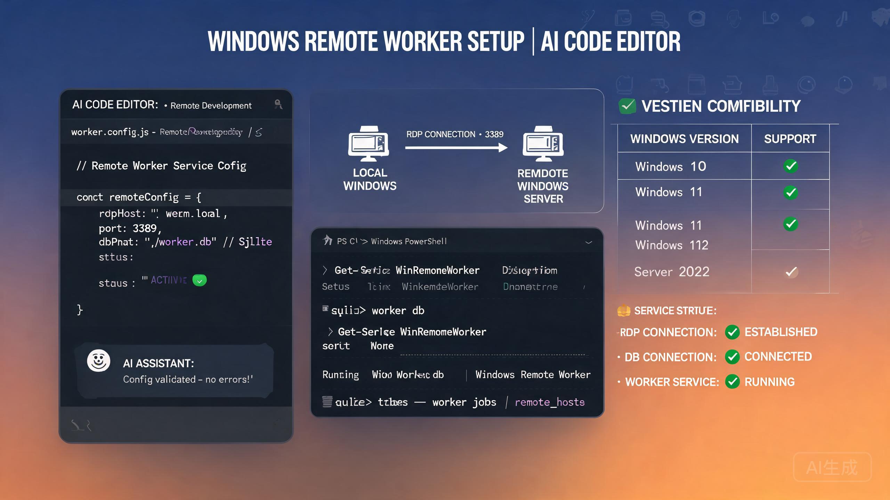Expand the PowerShell window chevron
This screenshot has width=890, height=500.
click(x=589, y=242)
